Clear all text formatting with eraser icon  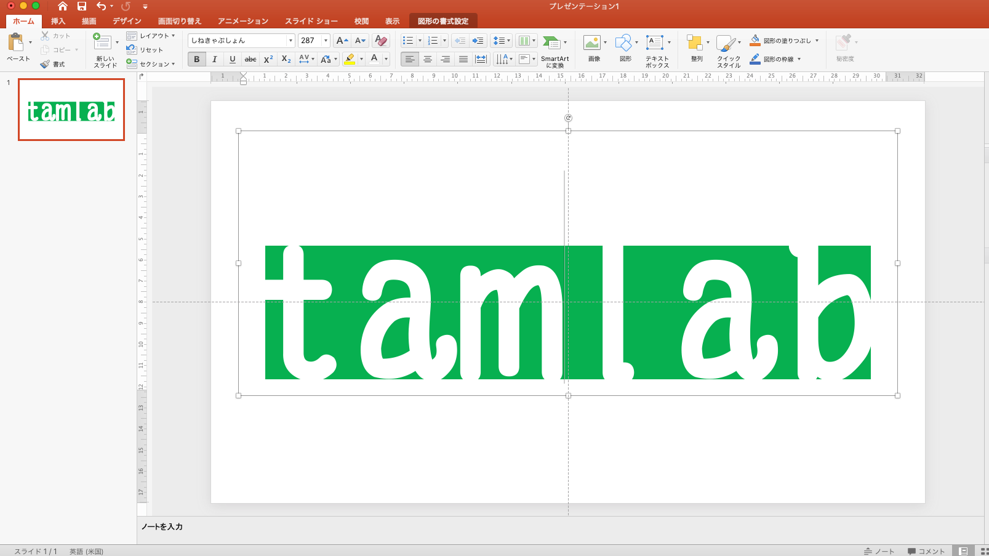381,41
